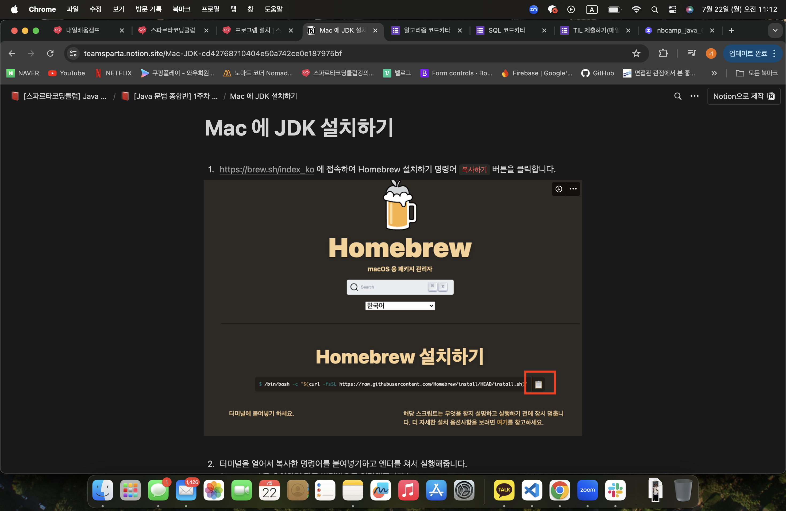The height and width of the screenshot is (511, 786).
Task: Open the Notion page search icon
Action: click(x=678, y=96)
